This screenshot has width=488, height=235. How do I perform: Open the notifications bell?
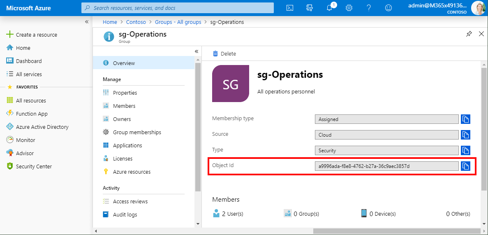point(330,8)
